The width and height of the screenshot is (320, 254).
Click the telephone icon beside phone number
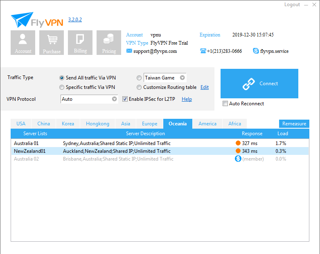203,51
